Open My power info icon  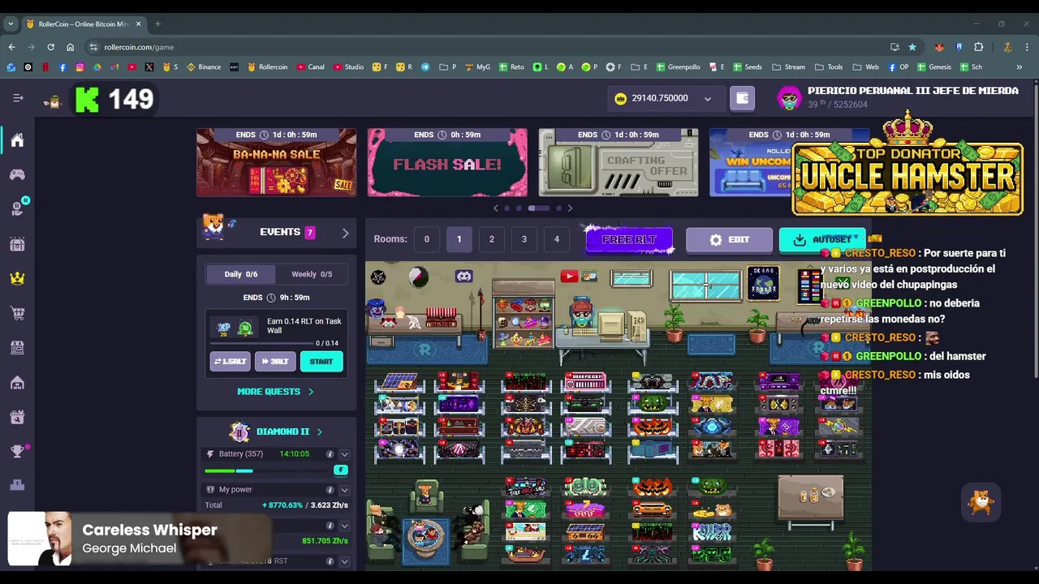point(330,490)
